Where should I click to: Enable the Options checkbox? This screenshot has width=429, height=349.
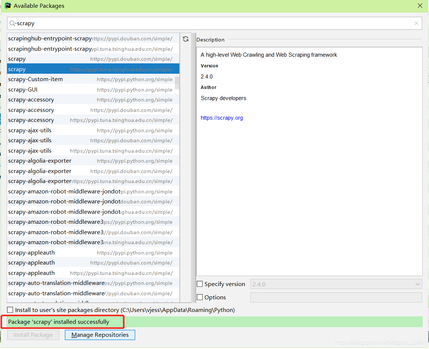pyautogui.click(x=200, y=297)
